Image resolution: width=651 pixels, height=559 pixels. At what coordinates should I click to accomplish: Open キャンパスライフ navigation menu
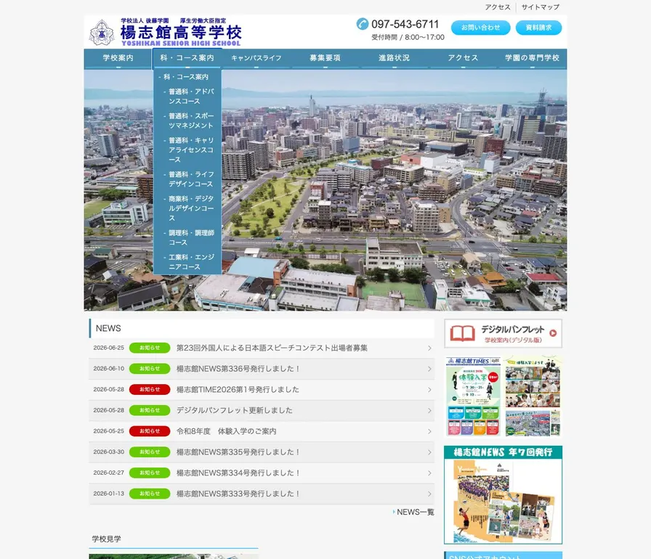point(256,58)
